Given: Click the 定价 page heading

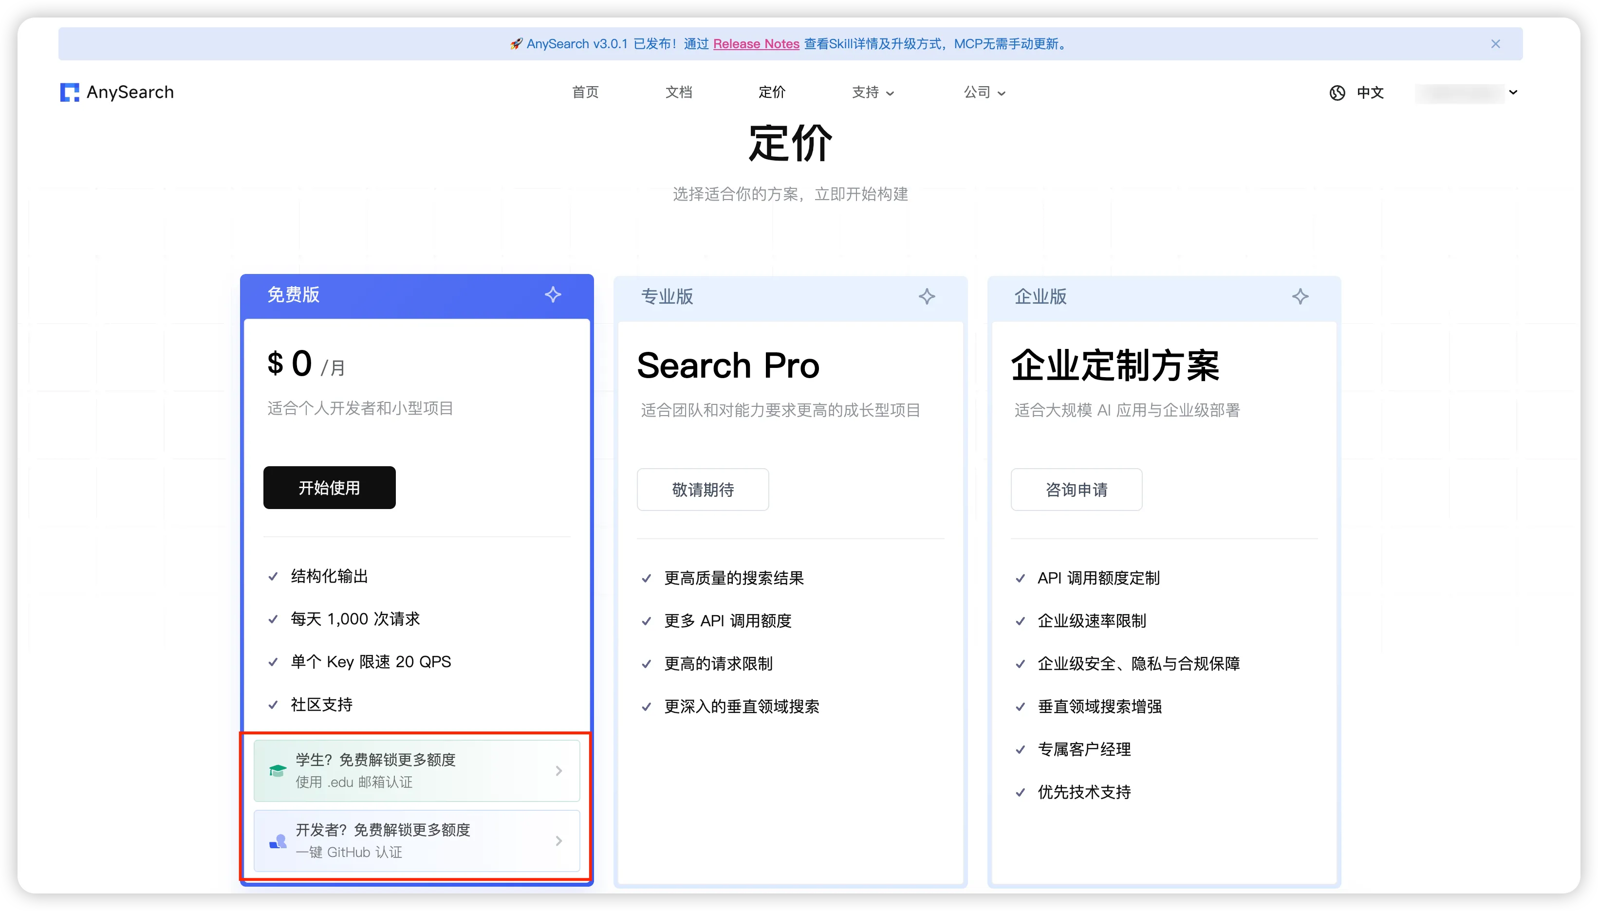Looking at the screenshot, I should click(x=791, y=143).
